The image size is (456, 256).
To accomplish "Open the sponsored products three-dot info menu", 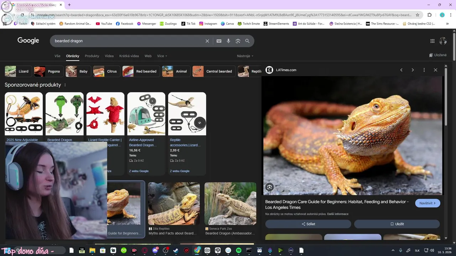I will (x=65, y=85).
